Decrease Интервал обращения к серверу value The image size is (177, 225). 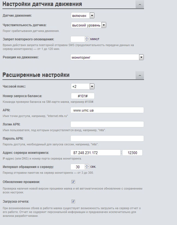click(87, 168)
